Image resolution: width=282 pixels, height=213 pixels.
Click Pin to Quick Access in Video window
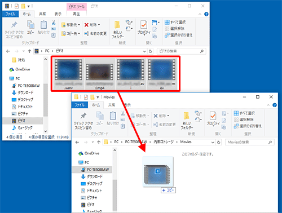[x=14, y=30]
